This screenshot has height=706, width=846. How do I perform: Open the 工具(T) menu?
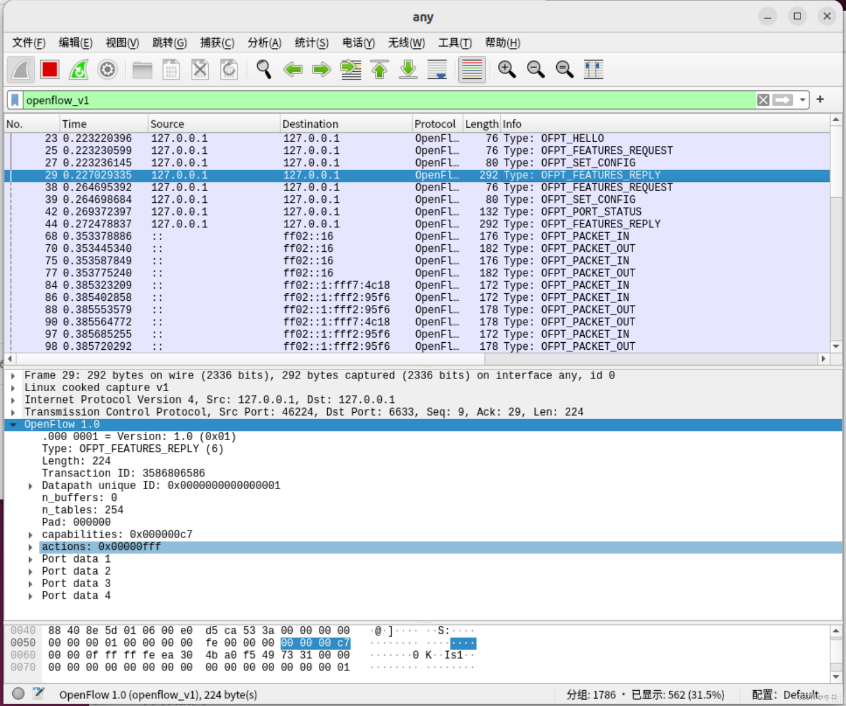coord(455,43)
